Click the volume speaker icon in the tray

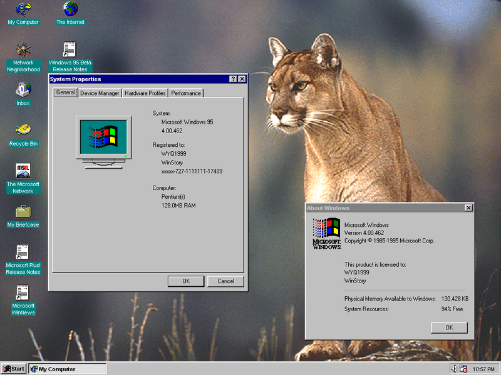click(453, 368)
